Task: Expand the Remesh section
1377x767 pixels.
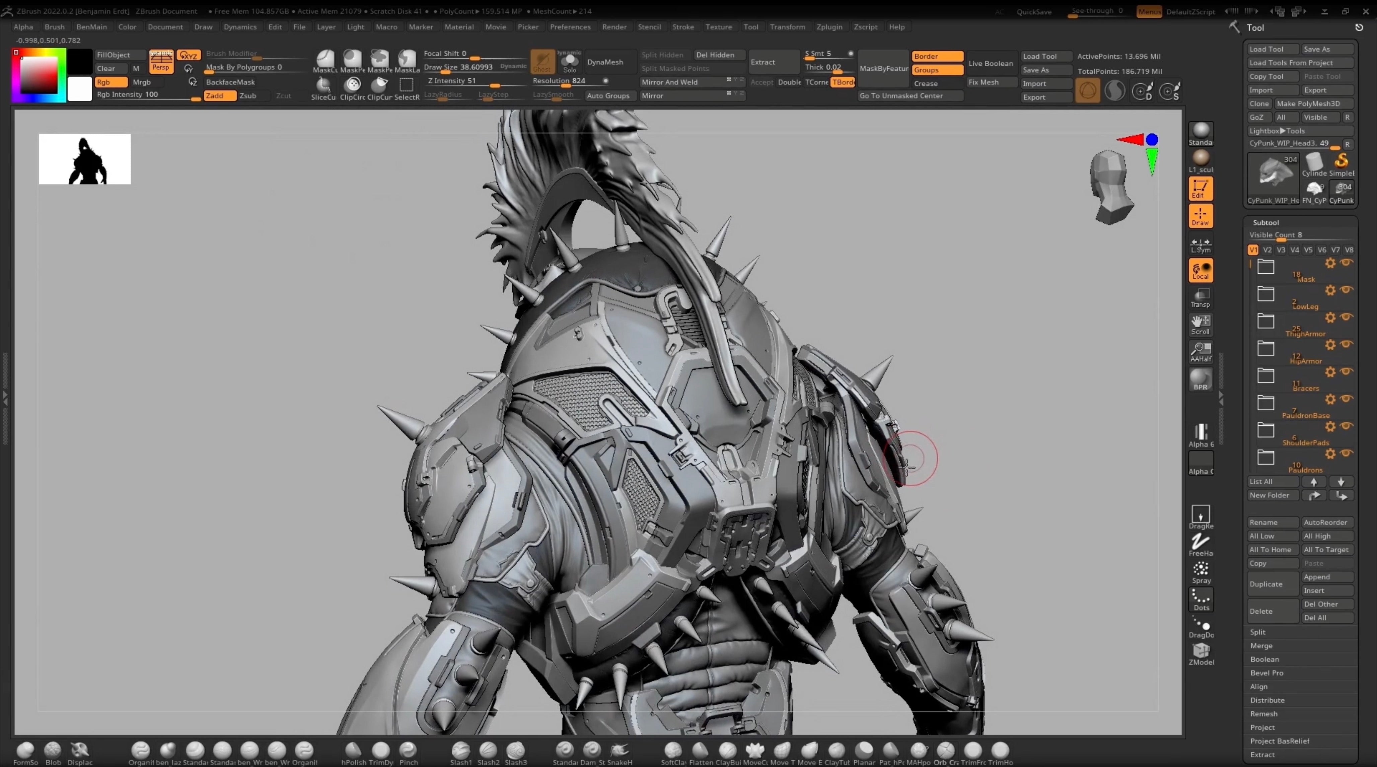Action: [1264, 713]
